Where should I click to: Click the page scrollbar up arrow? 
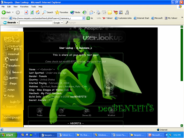(x=182, y=27)
